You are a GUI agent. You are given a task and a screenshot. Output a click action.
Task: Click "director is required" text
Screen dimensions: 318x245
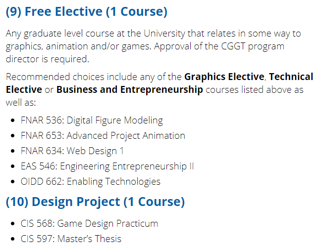click(48, 59)
